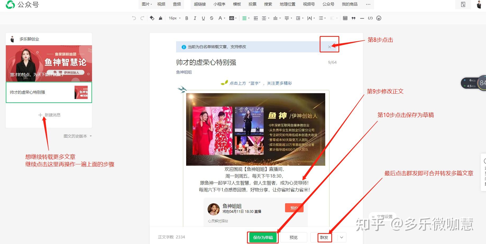Viewport: 486px width, 244px height.
Task: Insert a horizontal divider line
Action: (x=362, y=18)
